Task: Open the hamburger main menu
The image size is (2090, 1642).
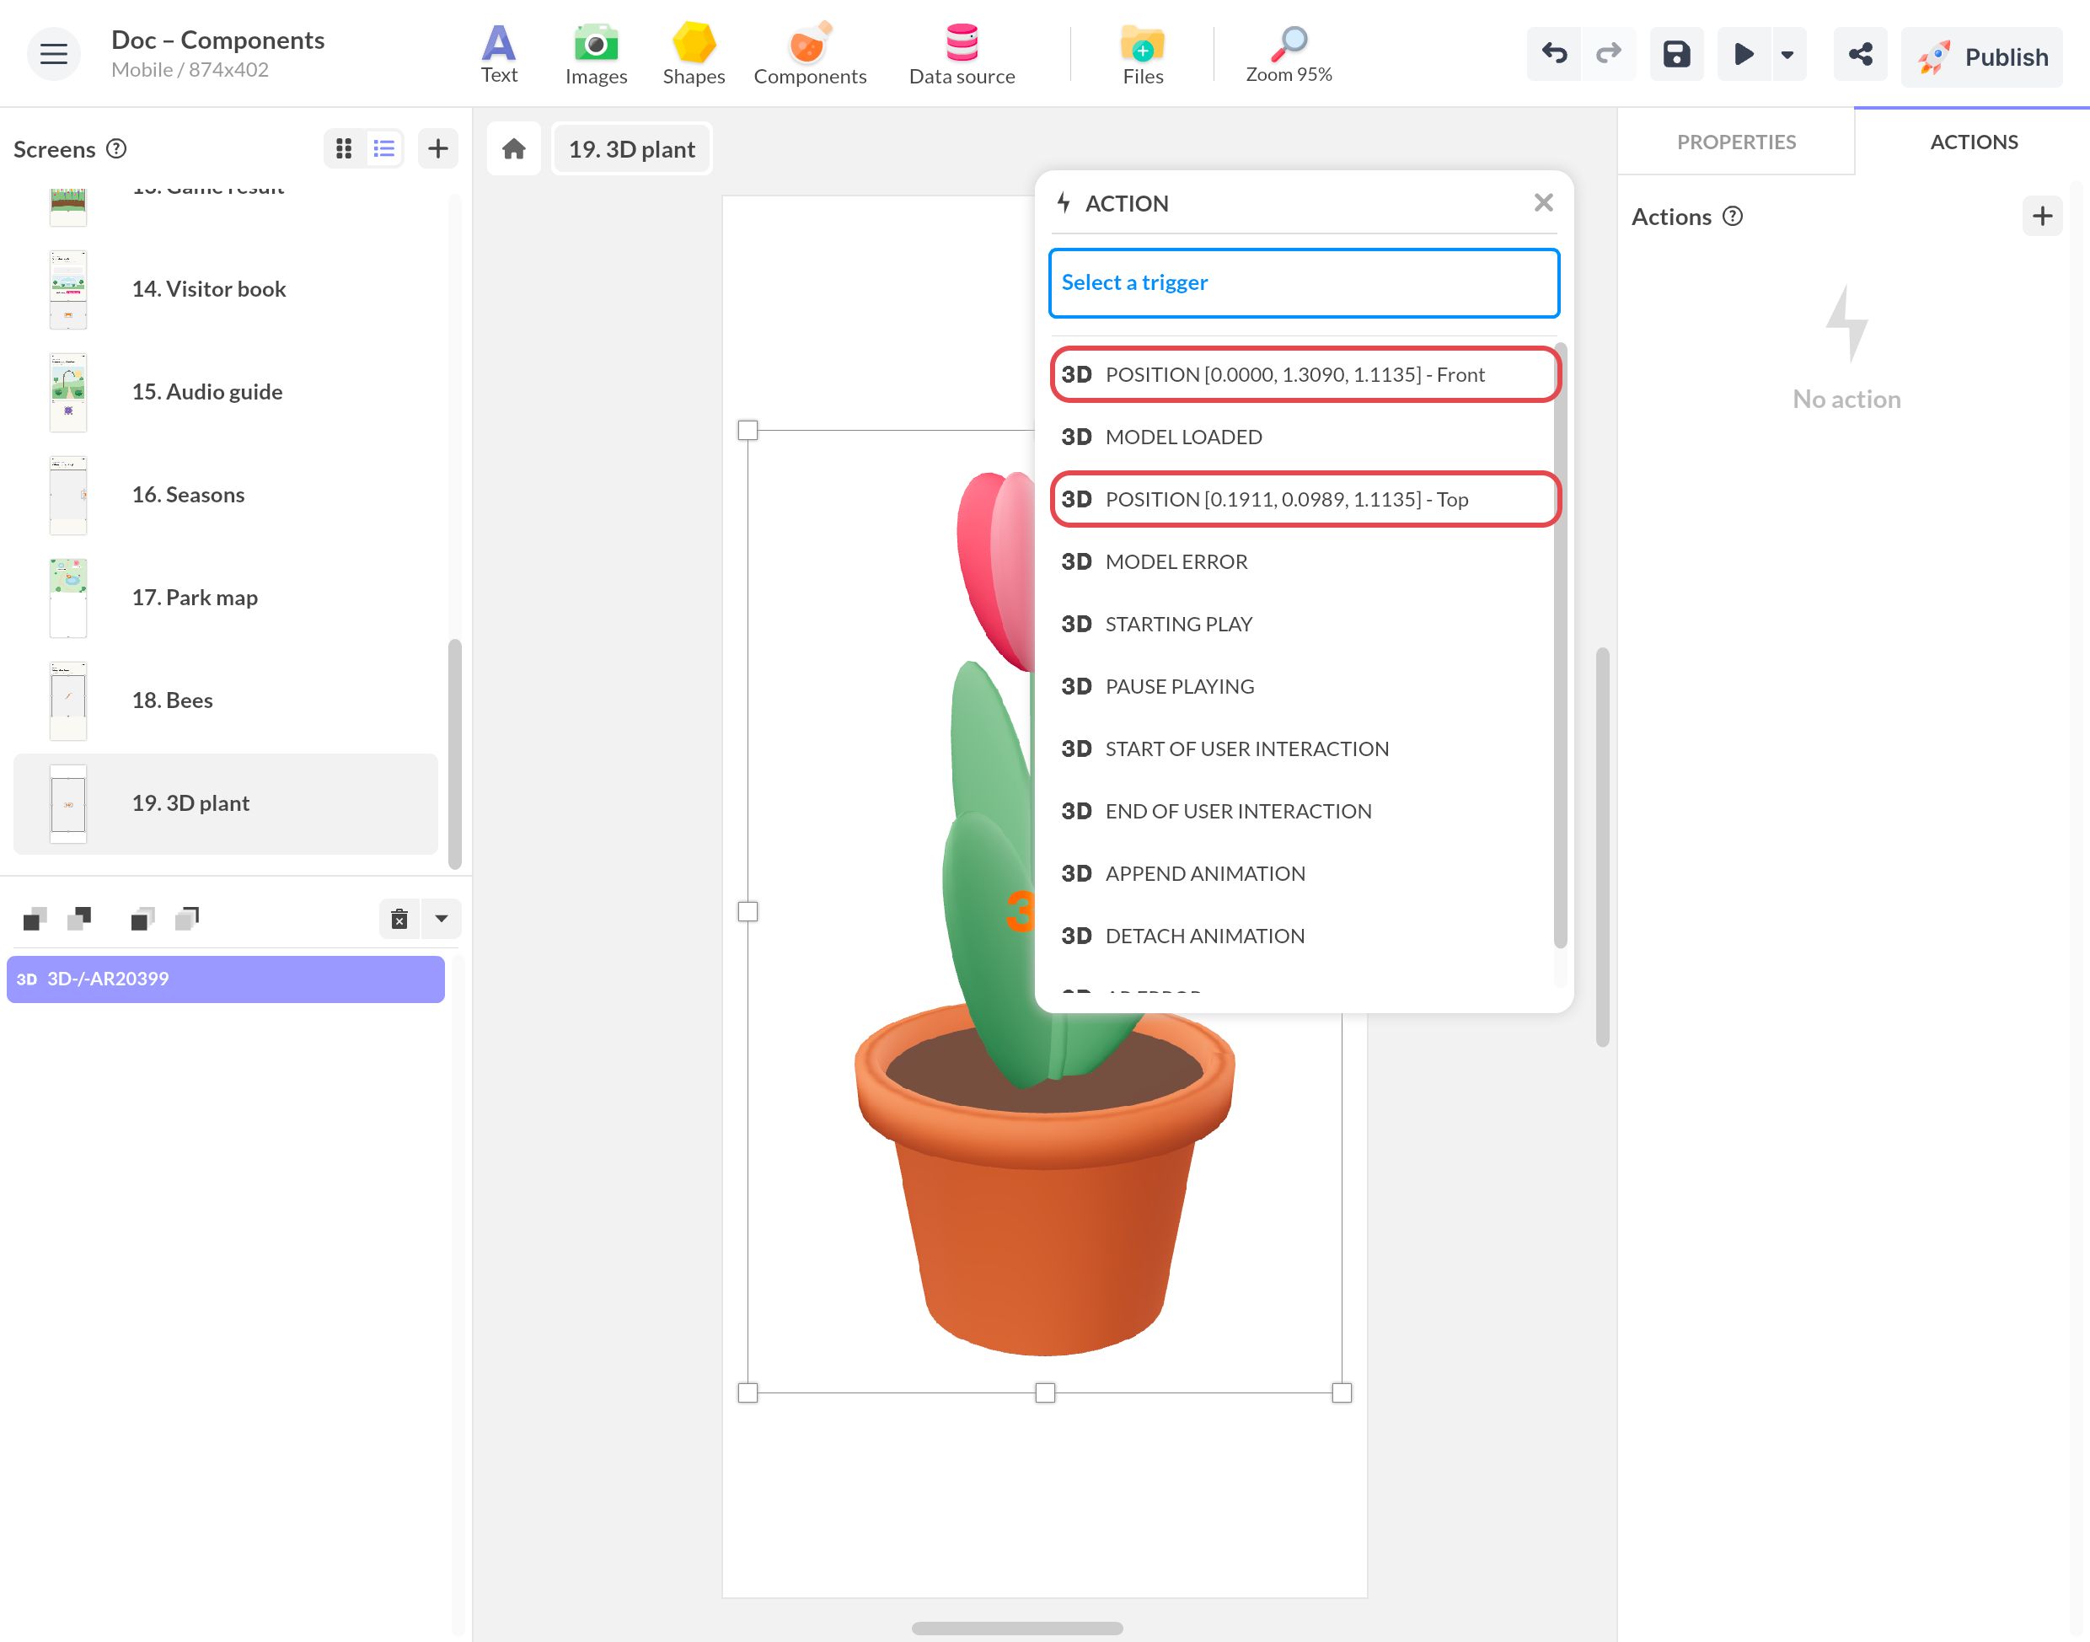Action: point(54,54)
